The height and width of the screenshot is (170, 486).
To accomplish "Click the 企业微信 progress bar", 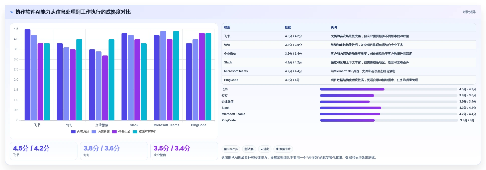I will click(388, 102).
